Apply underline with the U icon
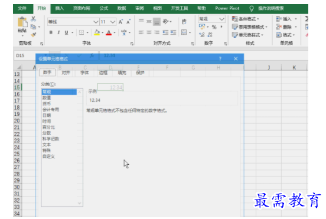The width and height of the screenshot is (326, 219). (x=66, y=32)
